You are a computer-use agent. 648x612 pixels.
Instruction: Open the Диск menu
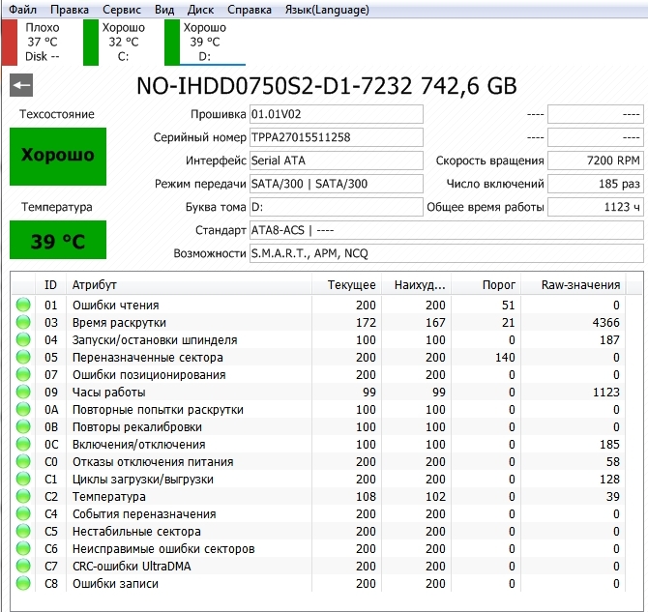(x=200, y=10)
